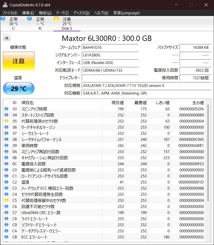Click the blue status dot for ID C2 温度
Image resolution: width=214 pixels, height=245 pixels.
click(6, 182)
